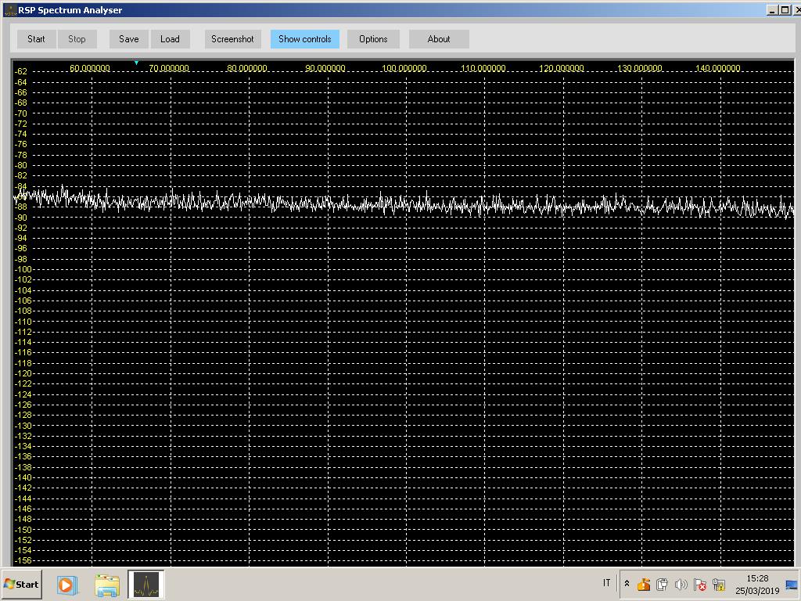The height and width of the screenshot is (601, 801).
Task: Toggle Show controls button
Action: coord(305,39)
